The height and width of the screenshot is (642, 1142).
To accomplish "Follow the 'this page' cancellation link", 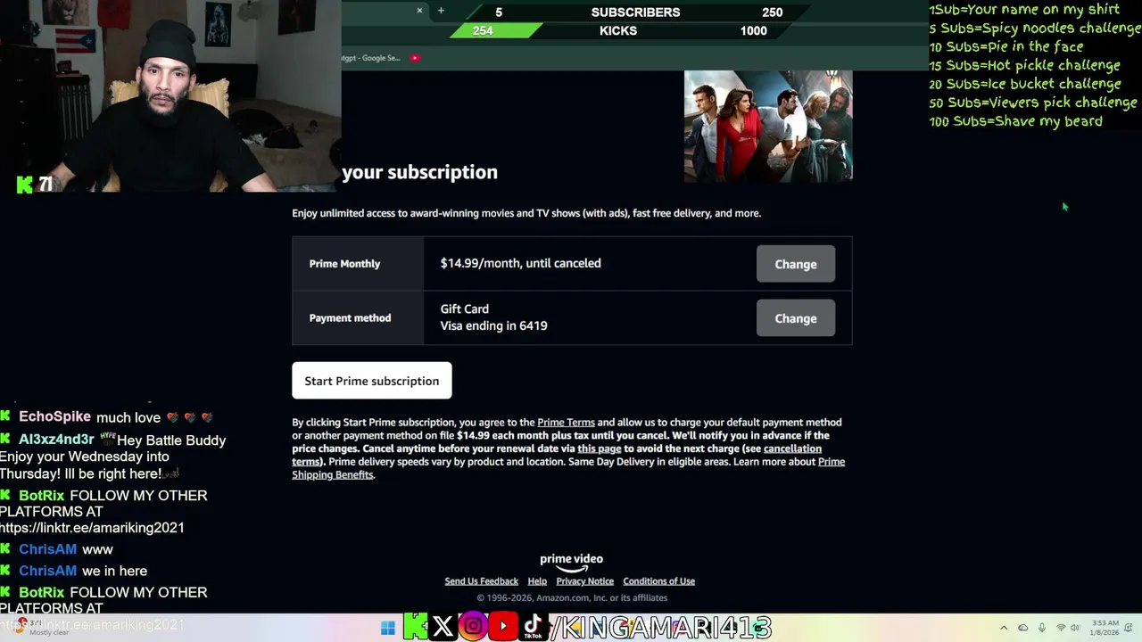I will (599, 449).
